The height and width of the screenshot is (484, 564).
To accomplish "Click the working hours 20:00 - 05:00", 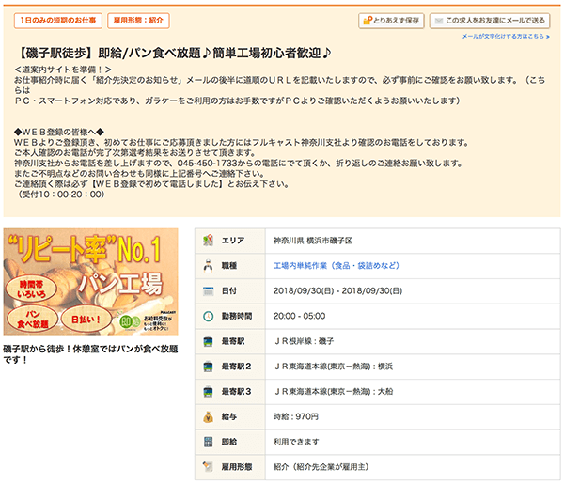I will click(299, 316).
